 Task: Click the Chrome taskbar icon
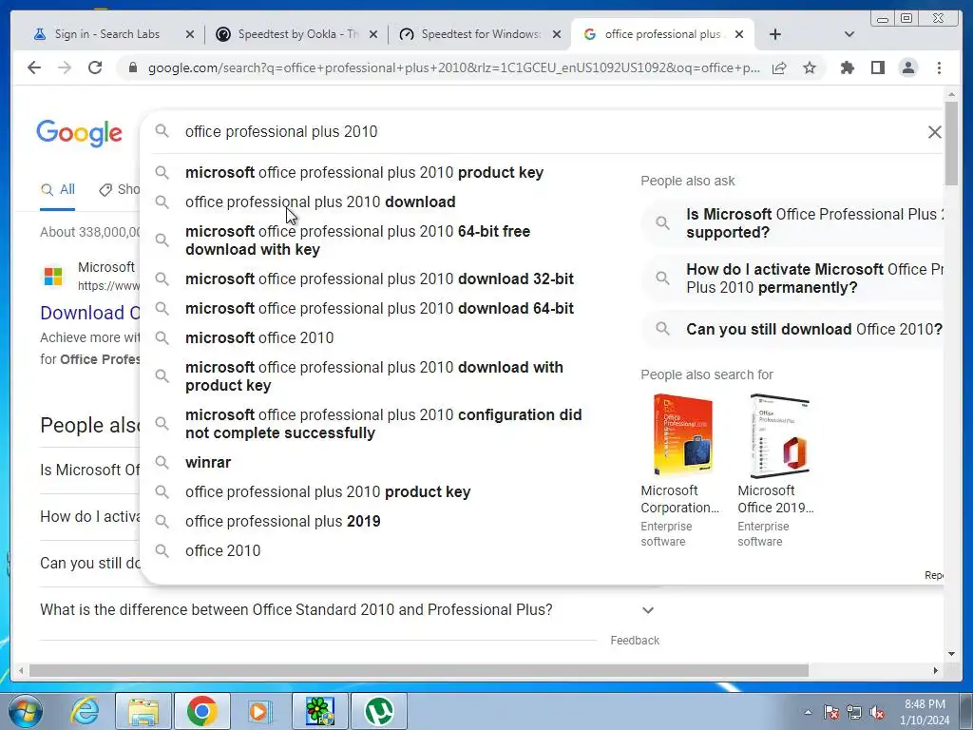(x=202, y=711)
